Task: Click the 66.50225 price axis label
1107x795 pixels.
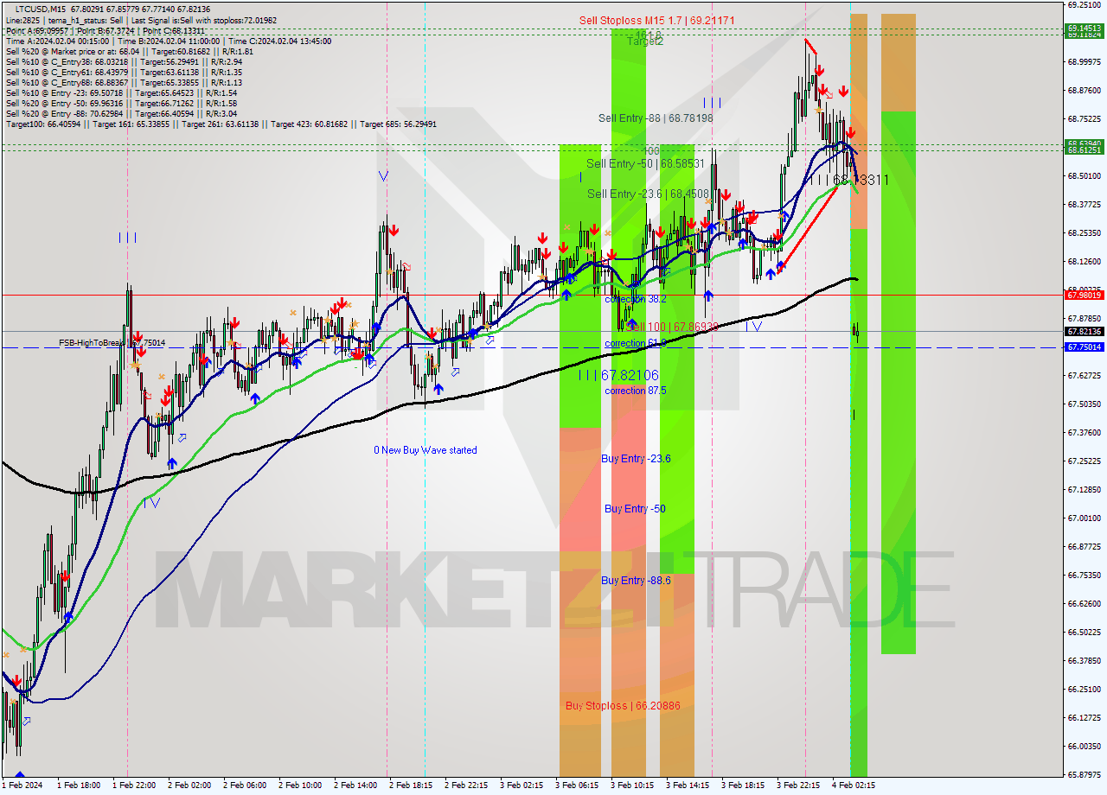Action: click(x=1084, y=633)
